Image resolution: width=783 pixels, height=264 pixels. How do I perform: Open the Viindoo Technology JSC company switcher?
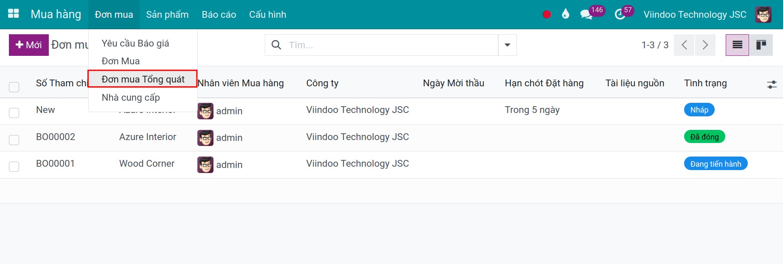click(x=695, y=14)
